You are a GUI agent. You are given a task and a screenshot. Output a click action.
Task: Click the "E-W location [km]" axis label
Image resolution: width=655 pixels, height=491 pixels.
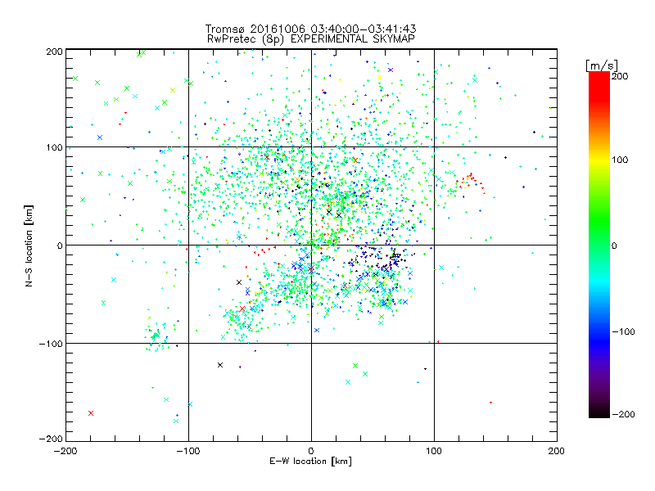[310, 462]
